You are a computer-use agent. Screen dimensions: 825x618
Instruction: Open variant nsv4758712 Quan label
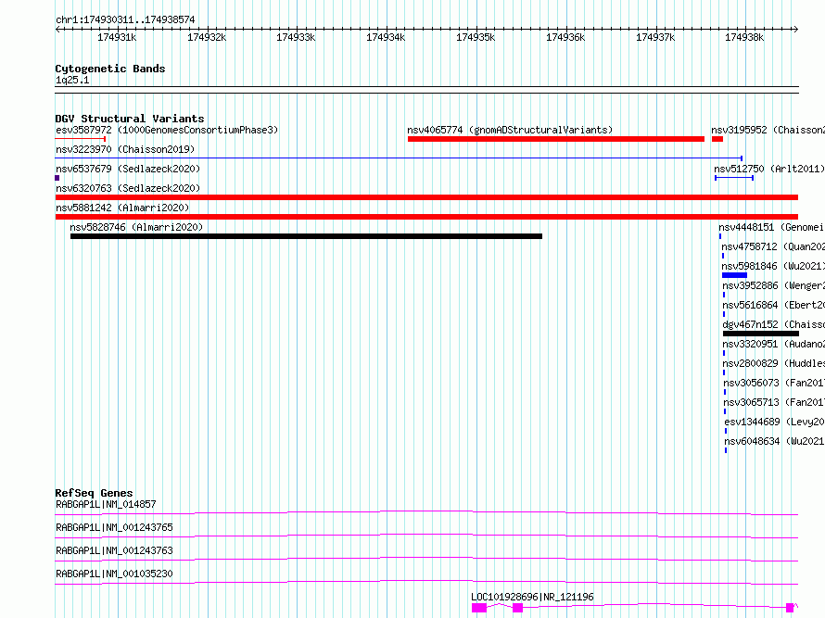773,246
